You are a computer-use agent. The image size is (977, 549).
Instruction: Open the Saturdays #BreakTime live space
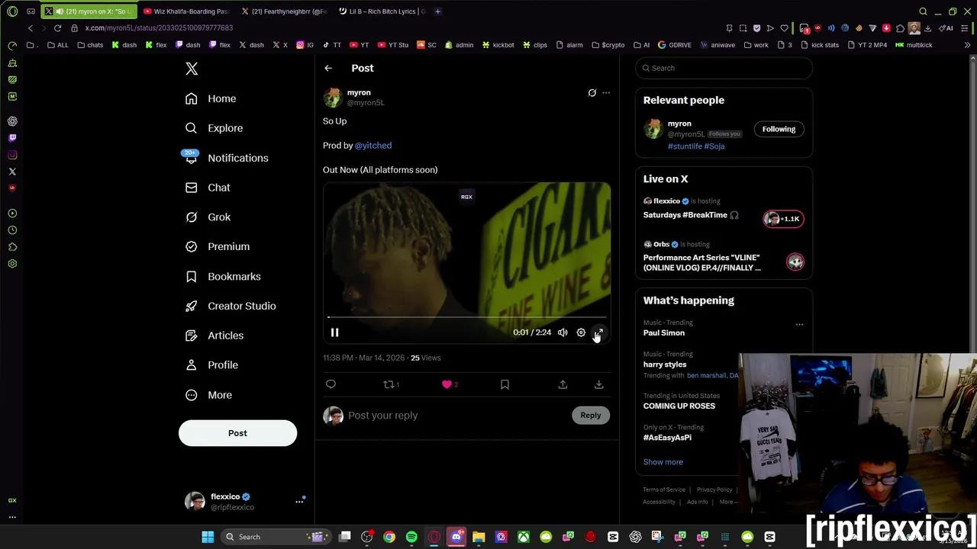(x=724, y=210)
